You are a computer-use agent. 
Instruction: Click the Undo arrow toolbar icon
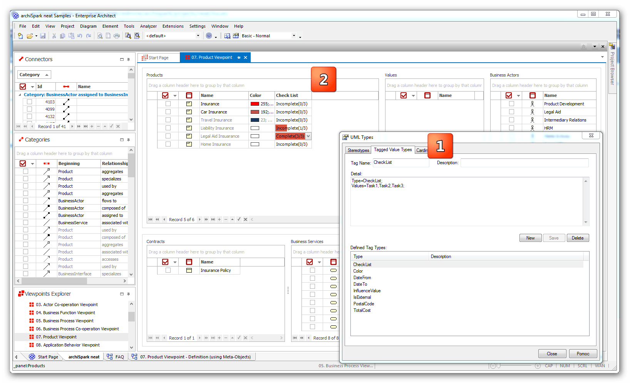click(80, 36)
